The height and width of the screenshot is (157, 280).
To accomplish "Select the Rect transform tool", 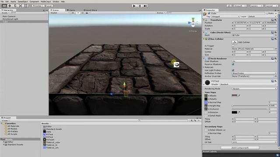I will tap(26, 6).
